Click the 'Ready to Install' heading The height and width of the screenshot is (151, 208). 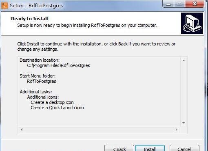tap(29, 19)
